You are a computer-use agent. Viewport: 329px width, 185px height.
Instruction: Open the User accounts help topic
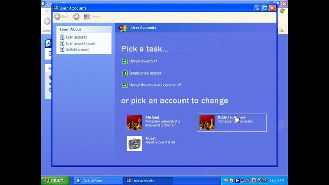[77, 37]
